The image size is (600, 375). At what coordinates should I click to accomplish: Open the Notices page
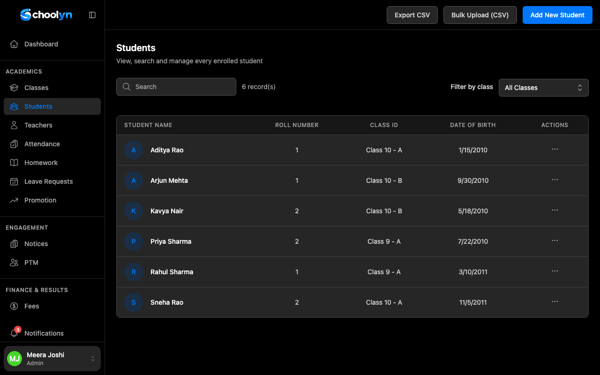point(52,244)
